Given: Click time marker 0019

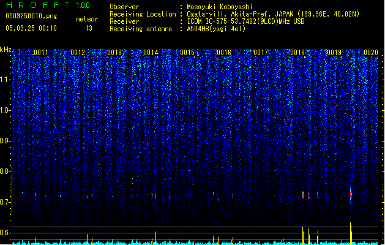Looking at the screenshot, I should click(334, 53).
